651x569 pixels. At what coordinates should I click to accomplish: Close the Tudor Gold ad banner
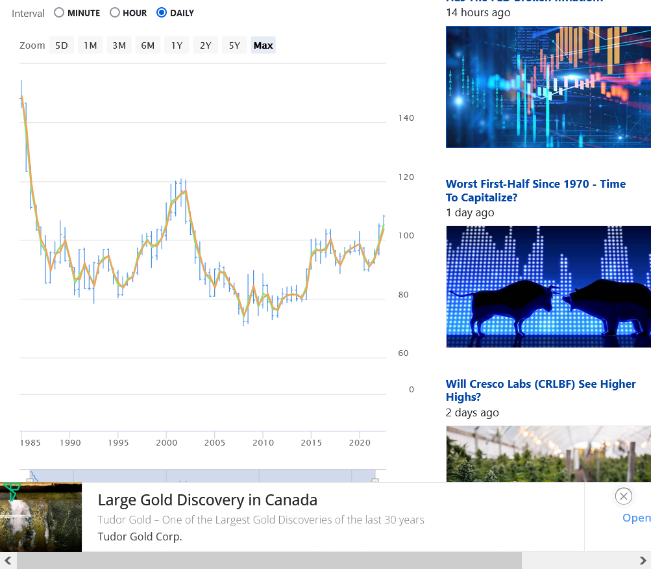pos(623,496)
